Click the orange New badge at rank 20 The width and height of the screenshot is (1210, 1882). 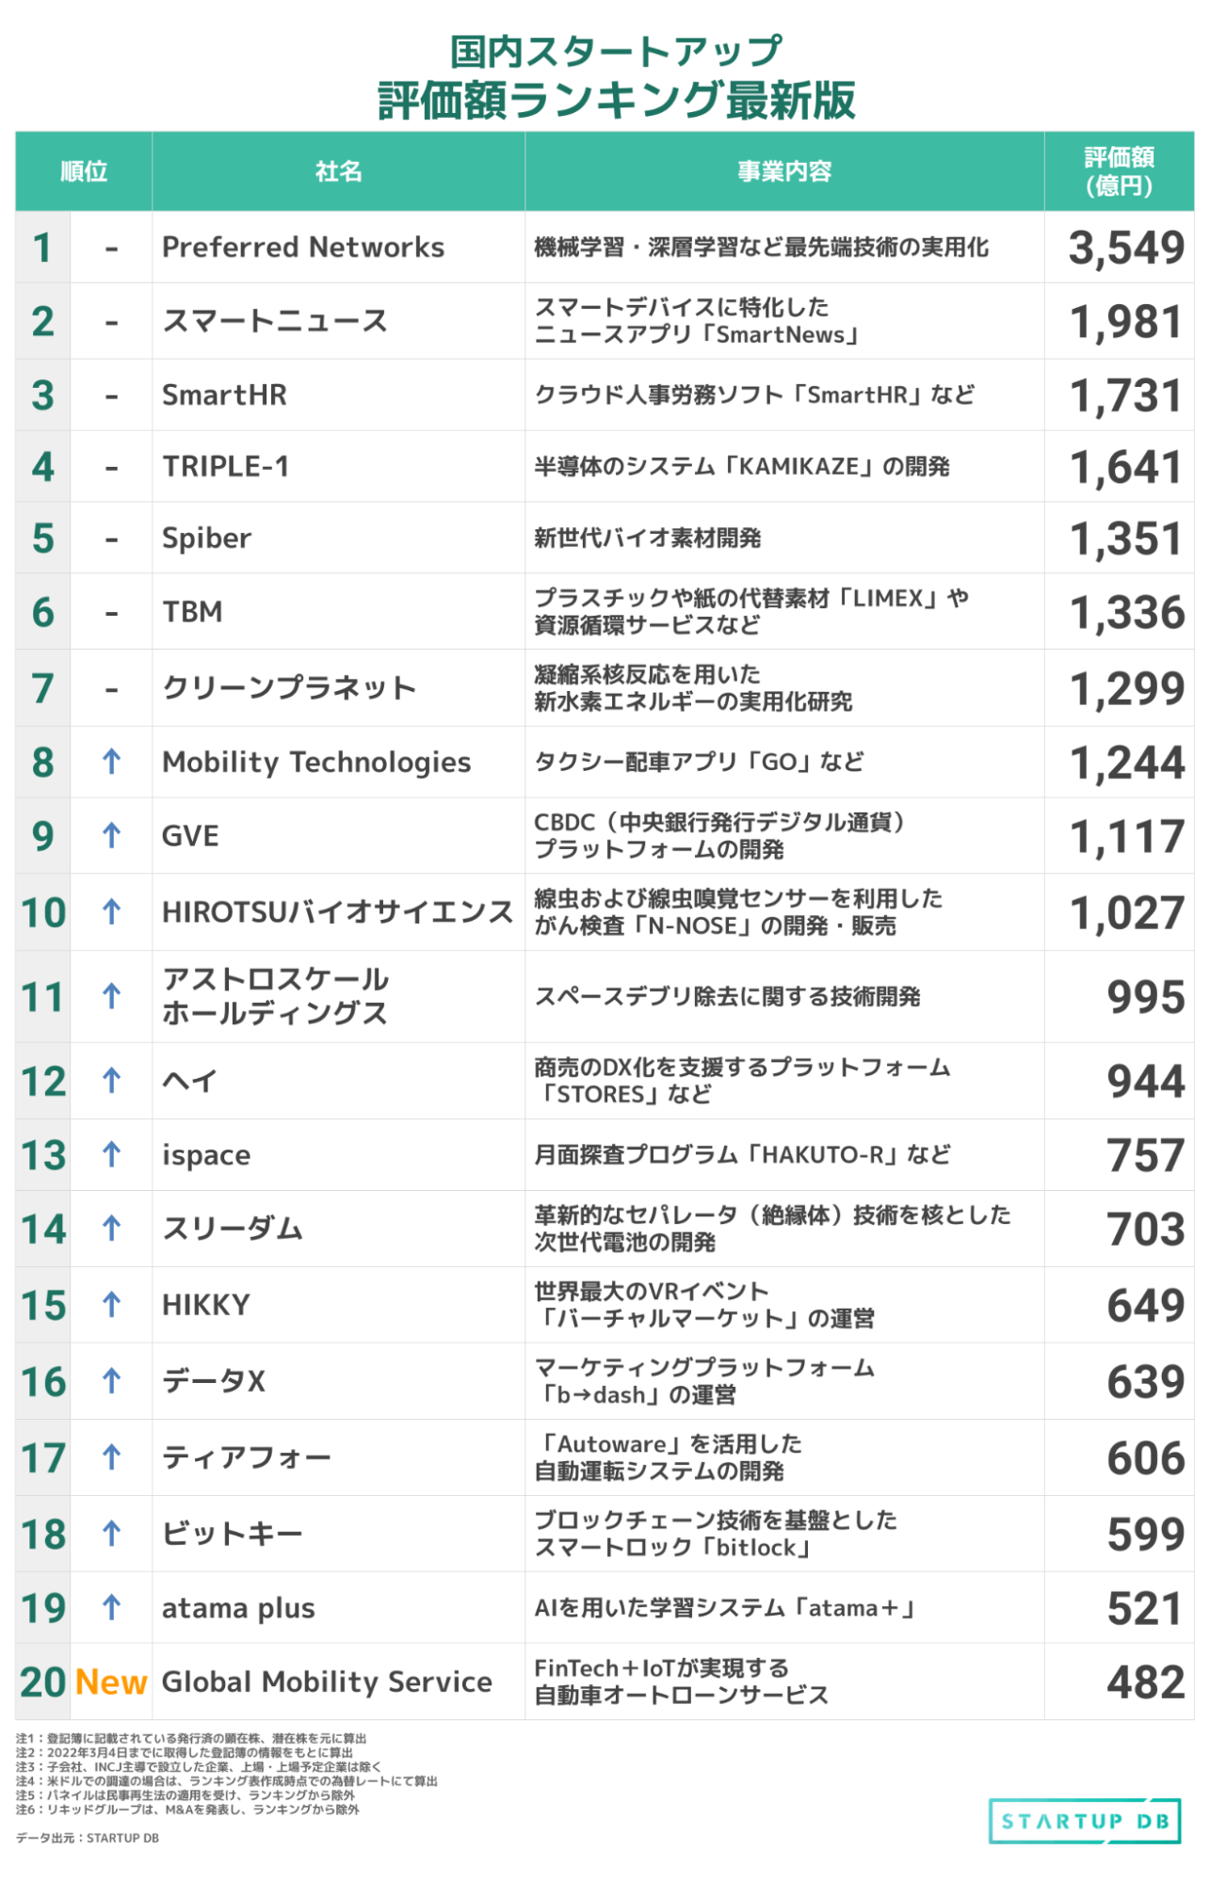111,1681
